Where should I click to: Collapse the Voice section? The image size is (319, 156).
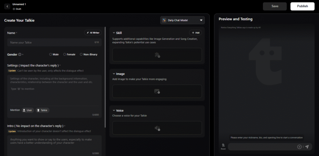pos(114,110)
